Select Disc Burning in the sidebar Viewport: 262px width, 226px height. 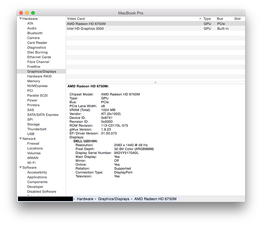(x=38, y=52)
